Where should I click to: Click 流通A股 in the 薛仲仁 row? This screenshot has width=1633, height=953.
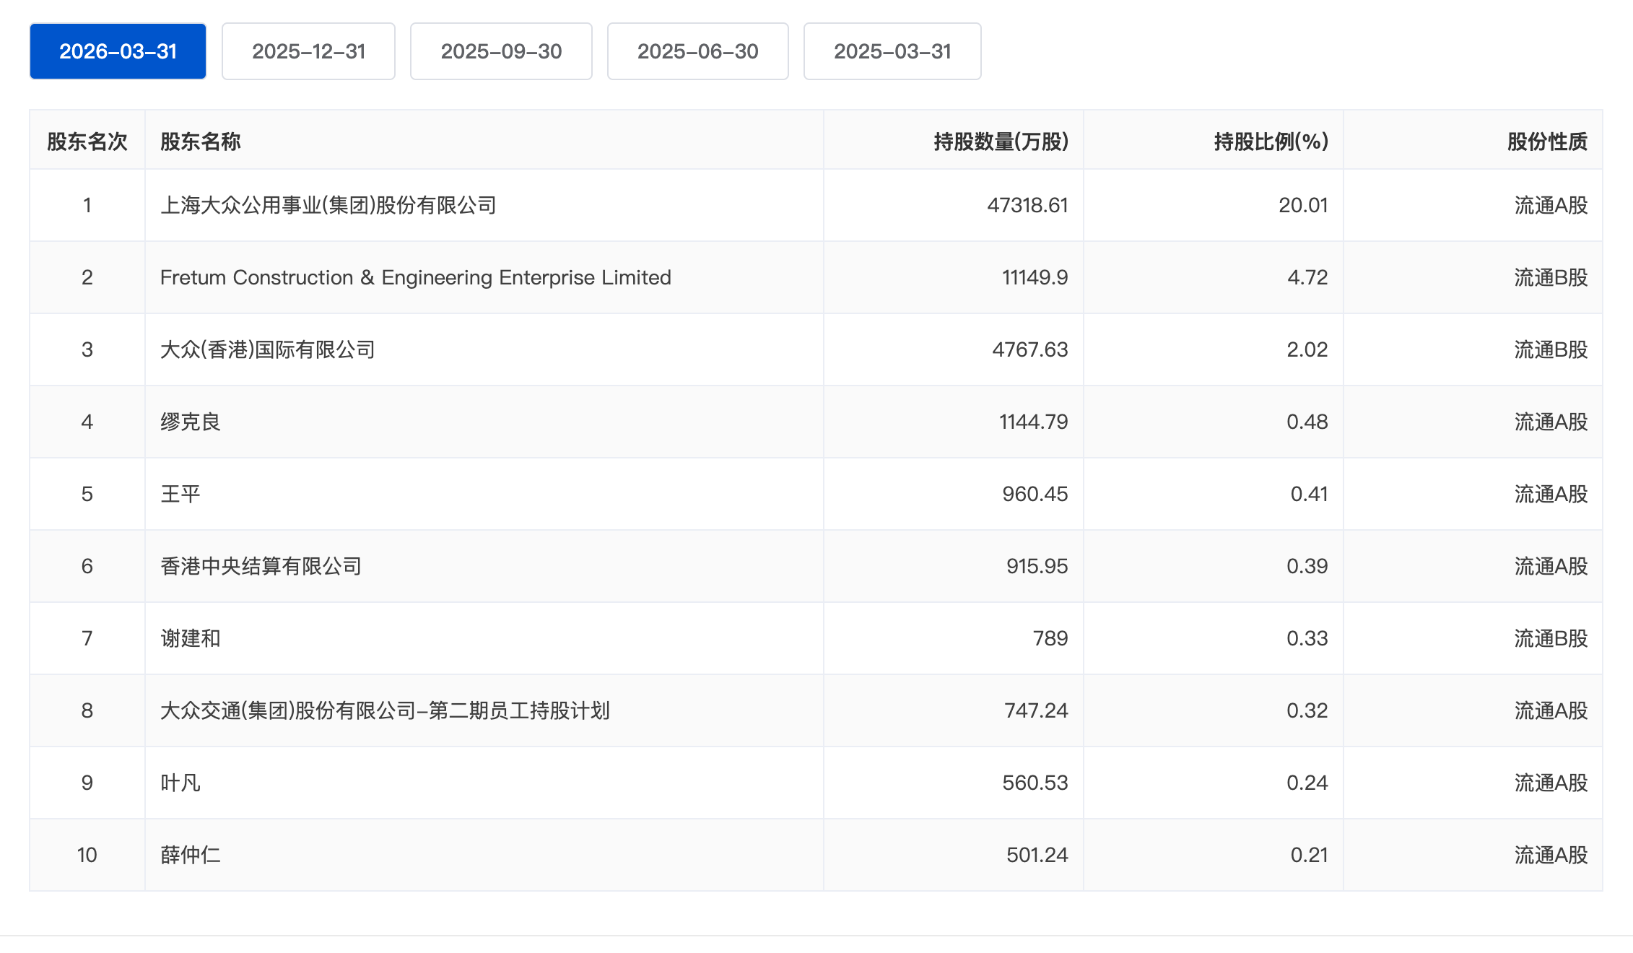1551,855
